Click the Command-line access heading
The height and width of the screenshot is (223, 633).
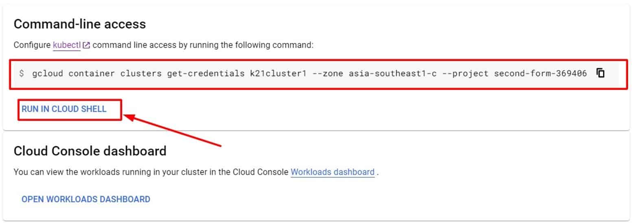(x=80, y=24)
